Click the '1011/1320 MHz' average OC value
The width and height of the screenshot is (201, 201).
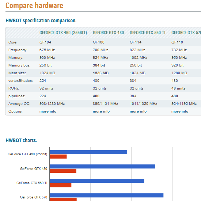[144, 103]
